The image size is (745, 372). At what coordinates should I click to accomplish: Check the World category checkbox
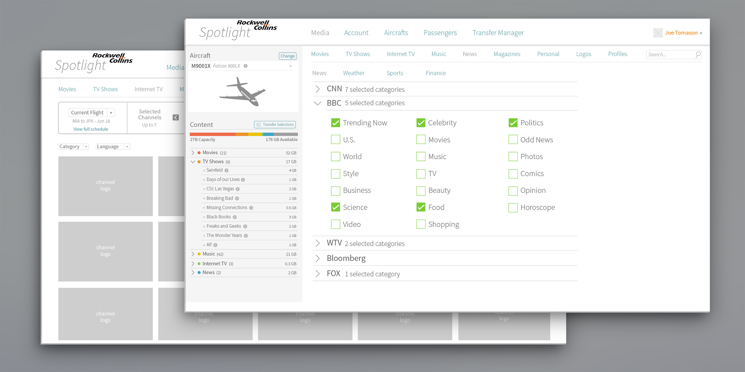336,157
